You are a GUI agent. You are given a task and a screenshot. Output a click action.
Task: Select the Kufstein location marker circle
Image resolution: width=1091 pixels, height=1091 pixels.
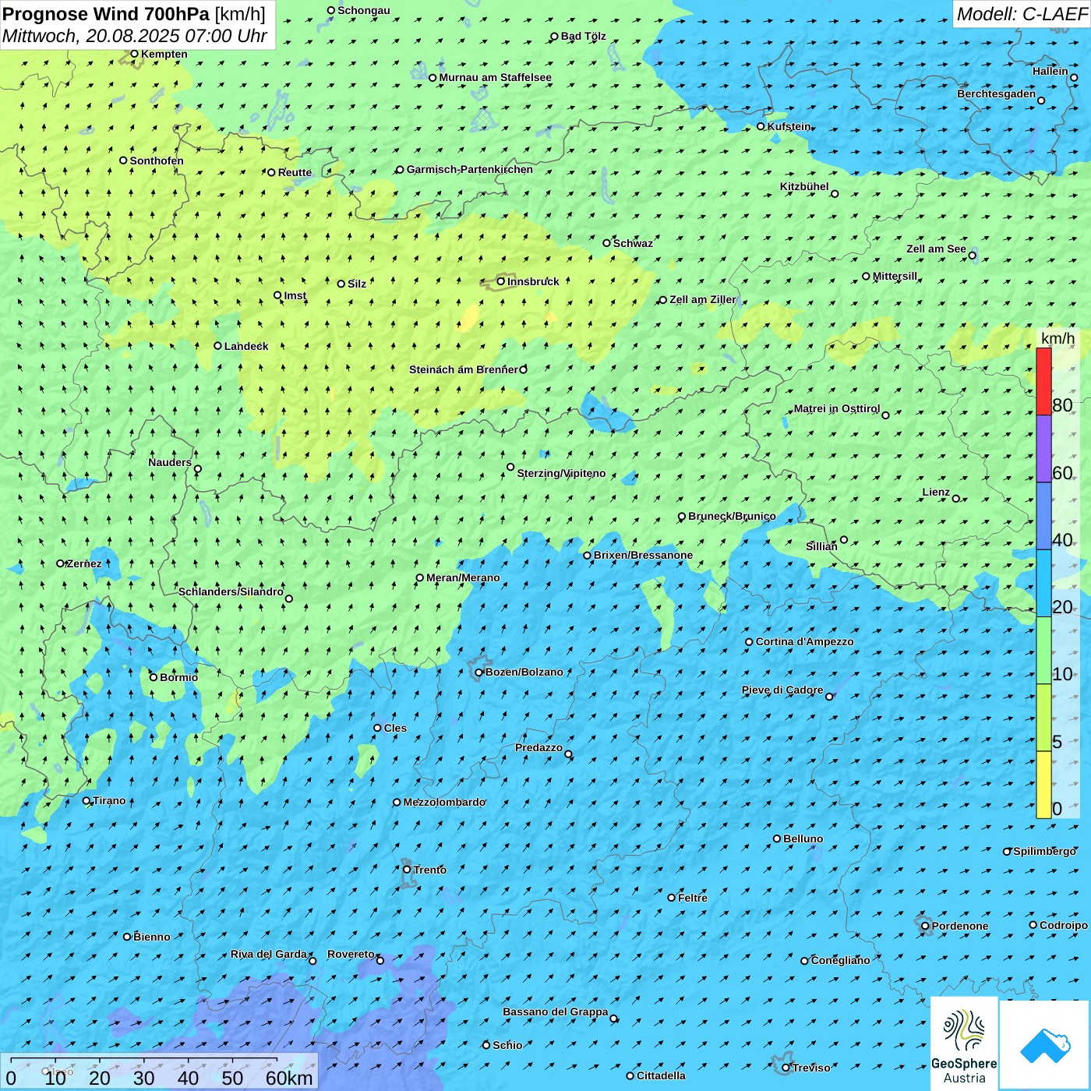click(761, 126)
